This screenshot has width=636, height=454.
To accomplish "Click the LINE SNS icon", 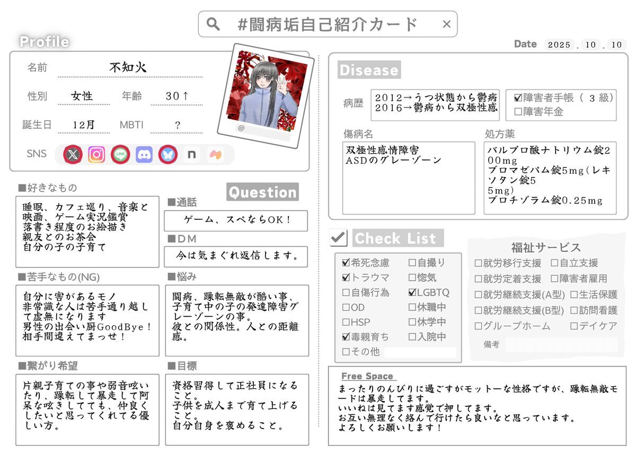I will (x=120, y=154).
